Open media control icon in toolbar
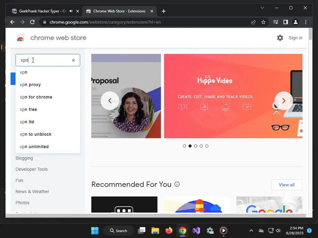 [x=275, y=22]
